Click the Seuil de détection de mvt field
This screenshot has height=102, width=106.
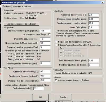(x=94, y=61)
